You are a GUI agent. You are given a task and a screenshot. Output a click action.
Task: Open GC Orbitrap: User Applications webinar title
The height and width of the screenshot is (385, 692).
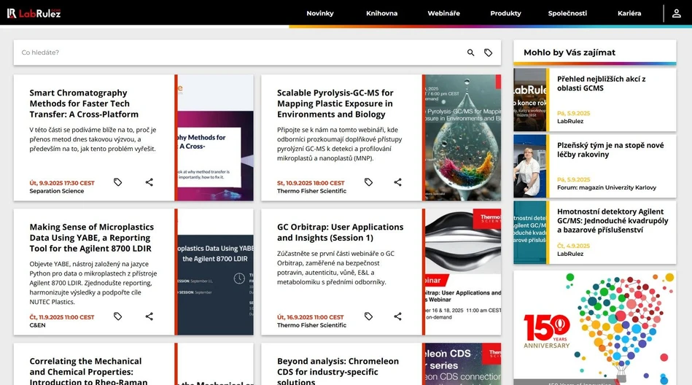pyautogui.click(x=340, y=232)
